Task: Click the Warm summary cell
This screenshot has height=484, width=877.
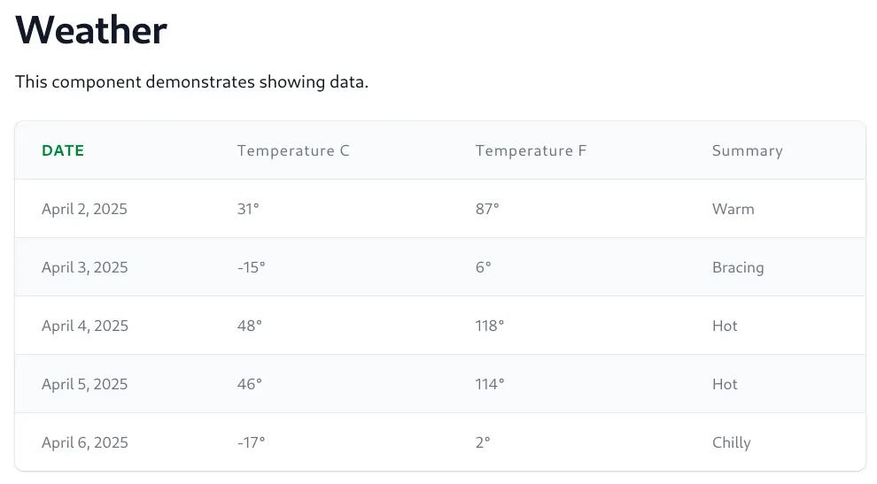Action: click(x=733, y=209)
